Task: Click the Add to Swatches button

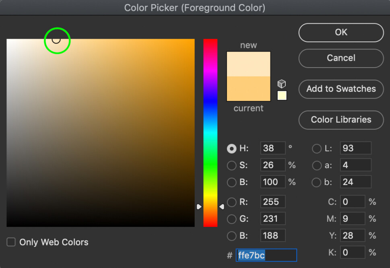Action: [x=340, y=89]
